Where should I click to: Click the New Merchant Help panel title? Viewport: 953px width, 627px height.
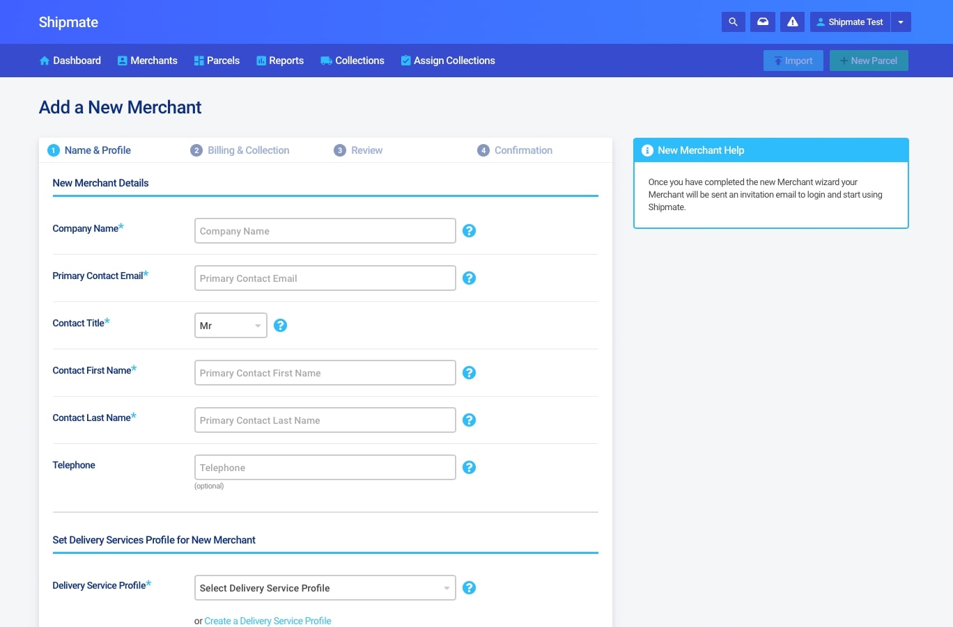(x=701, y=150)
